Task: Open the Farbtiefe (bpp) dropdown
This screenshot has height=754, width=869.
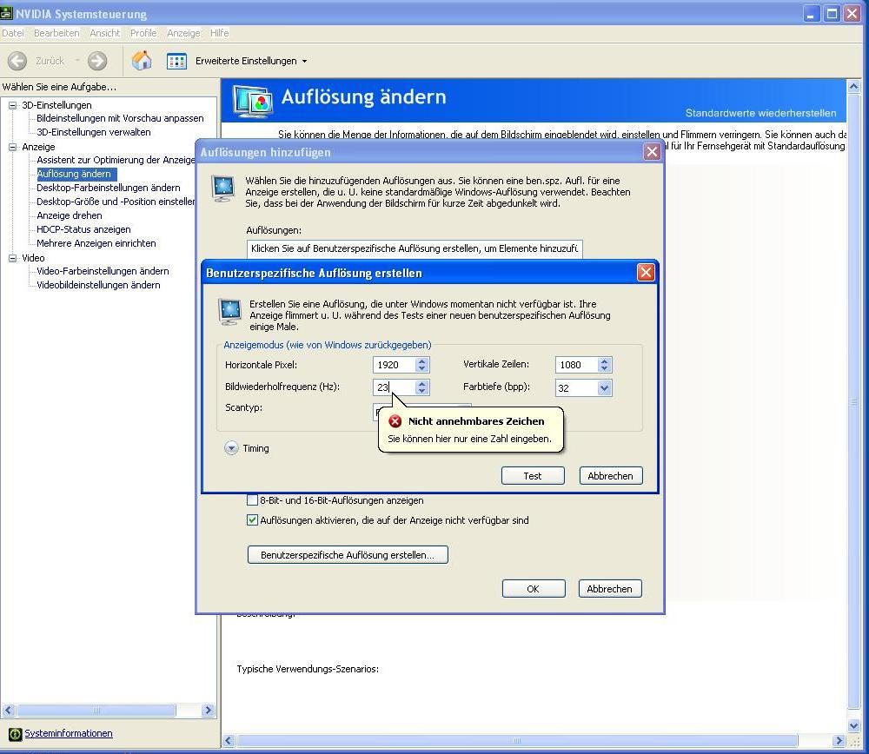Action: 604,387
